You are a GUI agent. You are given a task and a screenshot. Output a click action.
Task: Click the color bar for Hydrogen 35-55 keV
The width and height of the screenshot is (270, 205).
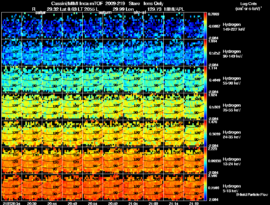click(205, 107)
